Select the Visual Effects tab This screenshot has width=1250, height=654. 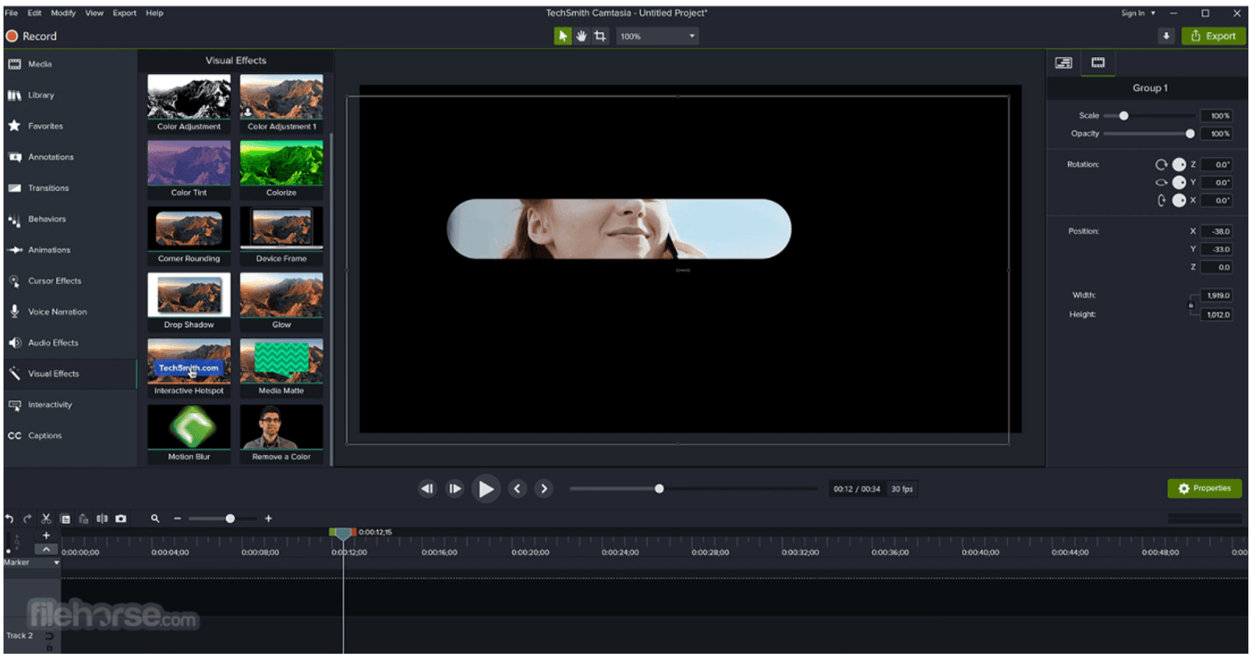[69, 374]
